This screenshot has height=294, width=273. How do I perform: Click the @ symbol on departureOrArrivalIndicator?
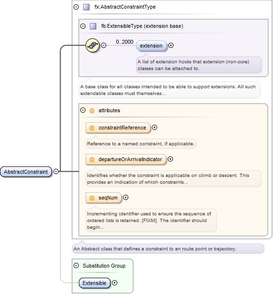[x=92, y=160]
